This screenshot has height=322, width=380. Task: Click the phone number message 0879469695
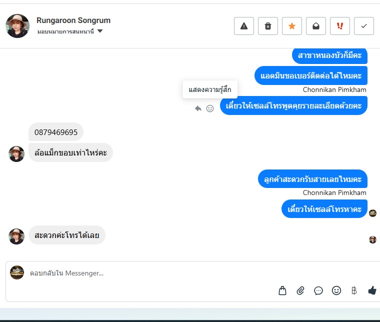56,132
